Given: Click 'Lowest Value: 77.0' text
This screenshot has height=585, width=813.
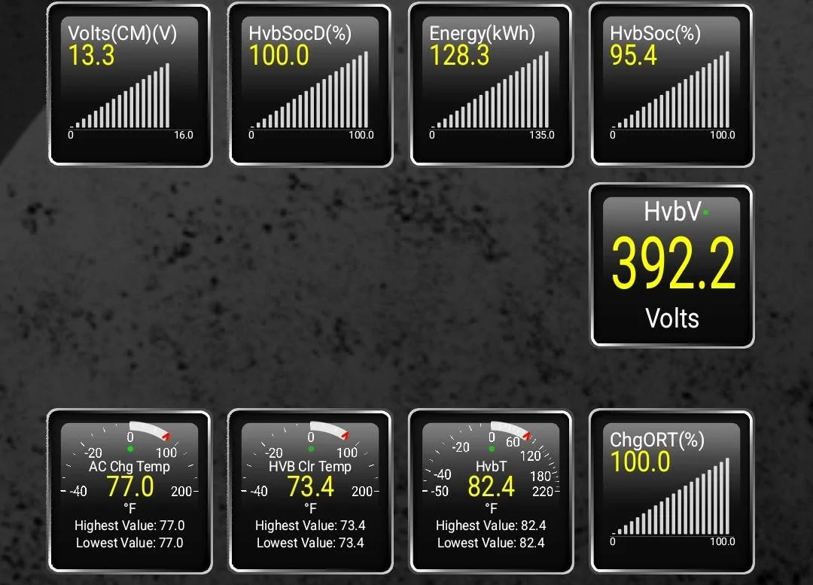Looking at the screenshot, I should point(129,543).
